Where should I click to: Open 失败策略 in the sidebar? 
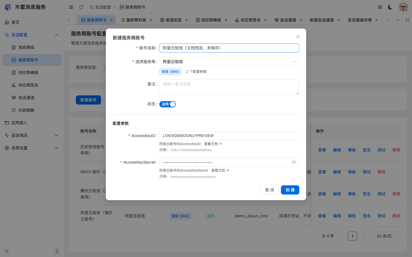pyautogui.click(x=32, y=110)
